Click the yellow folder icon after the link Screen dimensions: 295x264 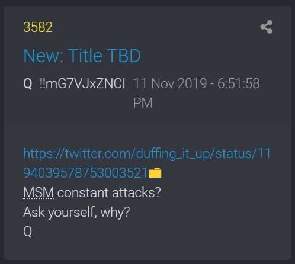(x=155, y=173)
